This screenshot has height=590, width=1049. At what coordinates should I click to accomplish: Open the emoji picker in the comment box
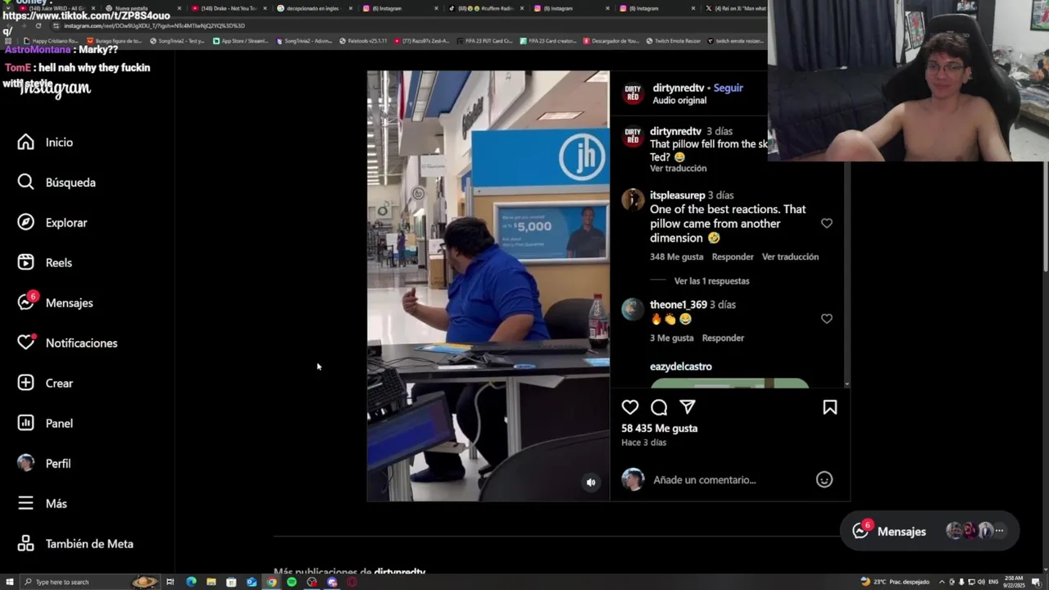pos(824,480)
